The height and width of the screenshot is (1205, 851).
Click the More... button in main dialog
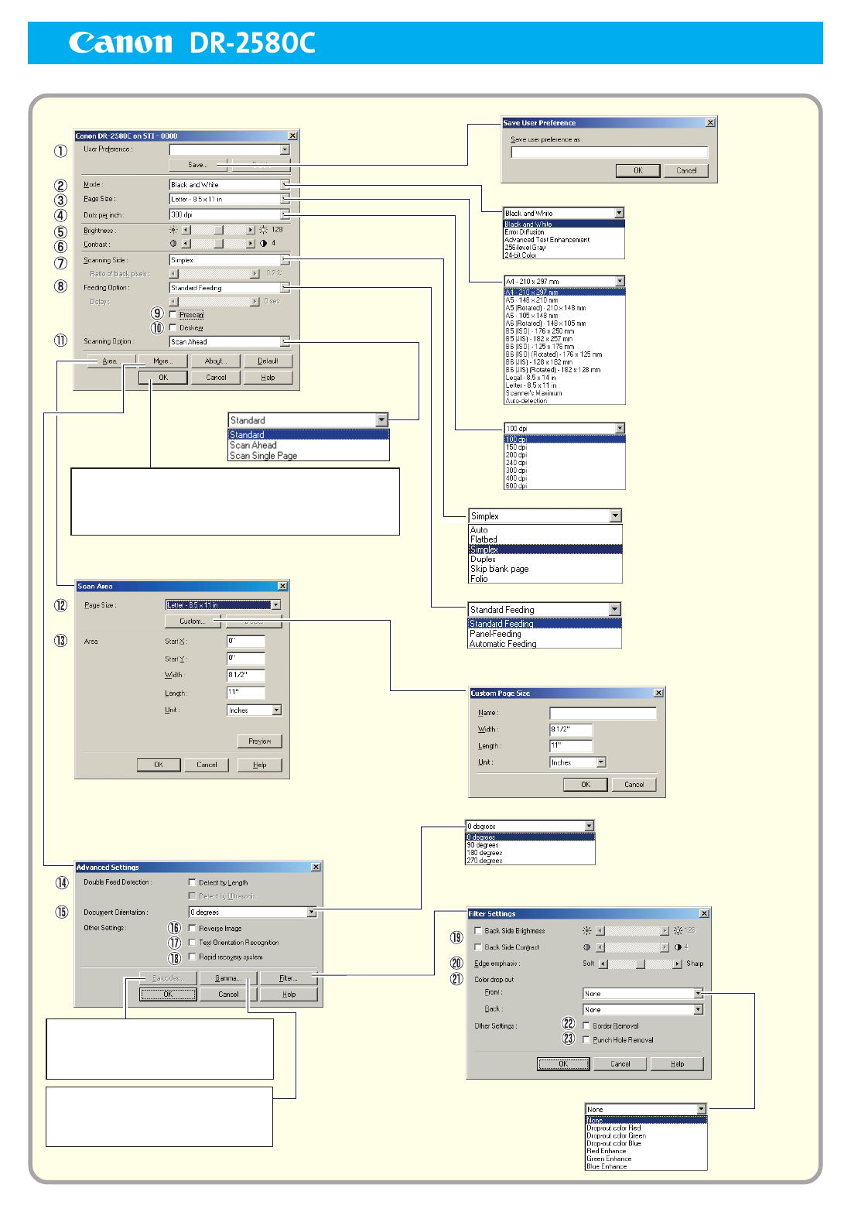point(162,361)
